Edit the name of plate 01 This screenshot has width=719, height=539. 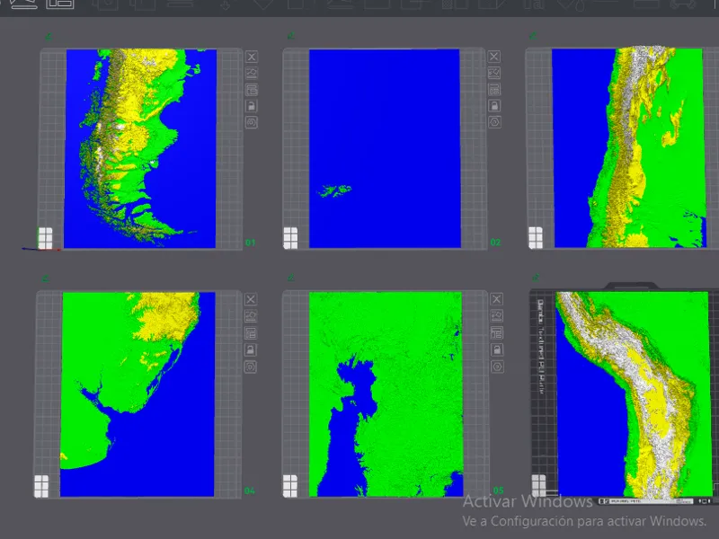[49, 36]
